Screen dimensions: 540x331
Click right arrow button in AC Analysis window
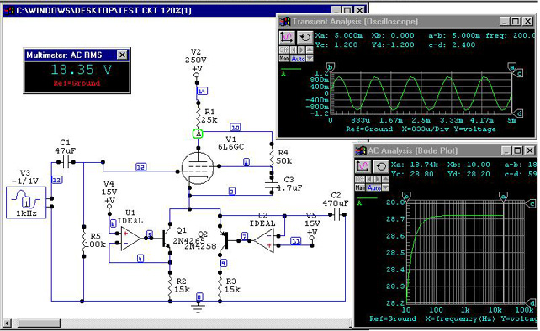point(377,179)
